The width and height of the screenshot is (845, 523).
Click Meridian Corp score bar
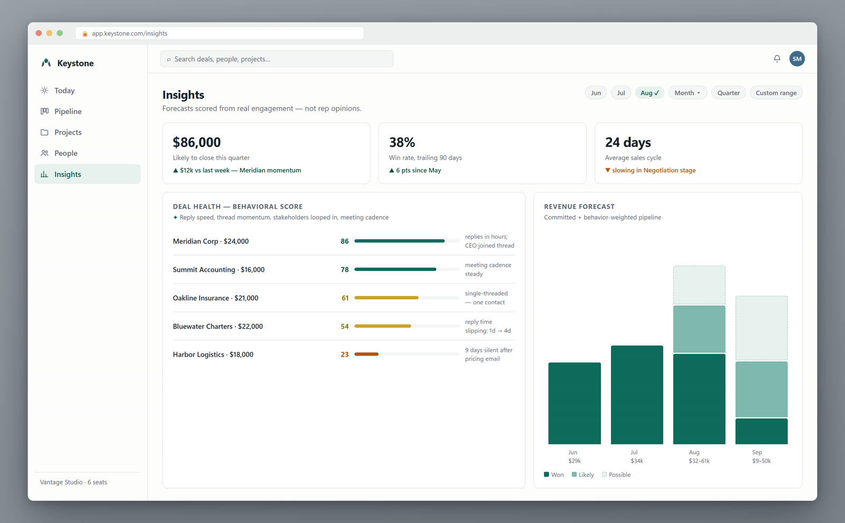click(x=407, y=241)
